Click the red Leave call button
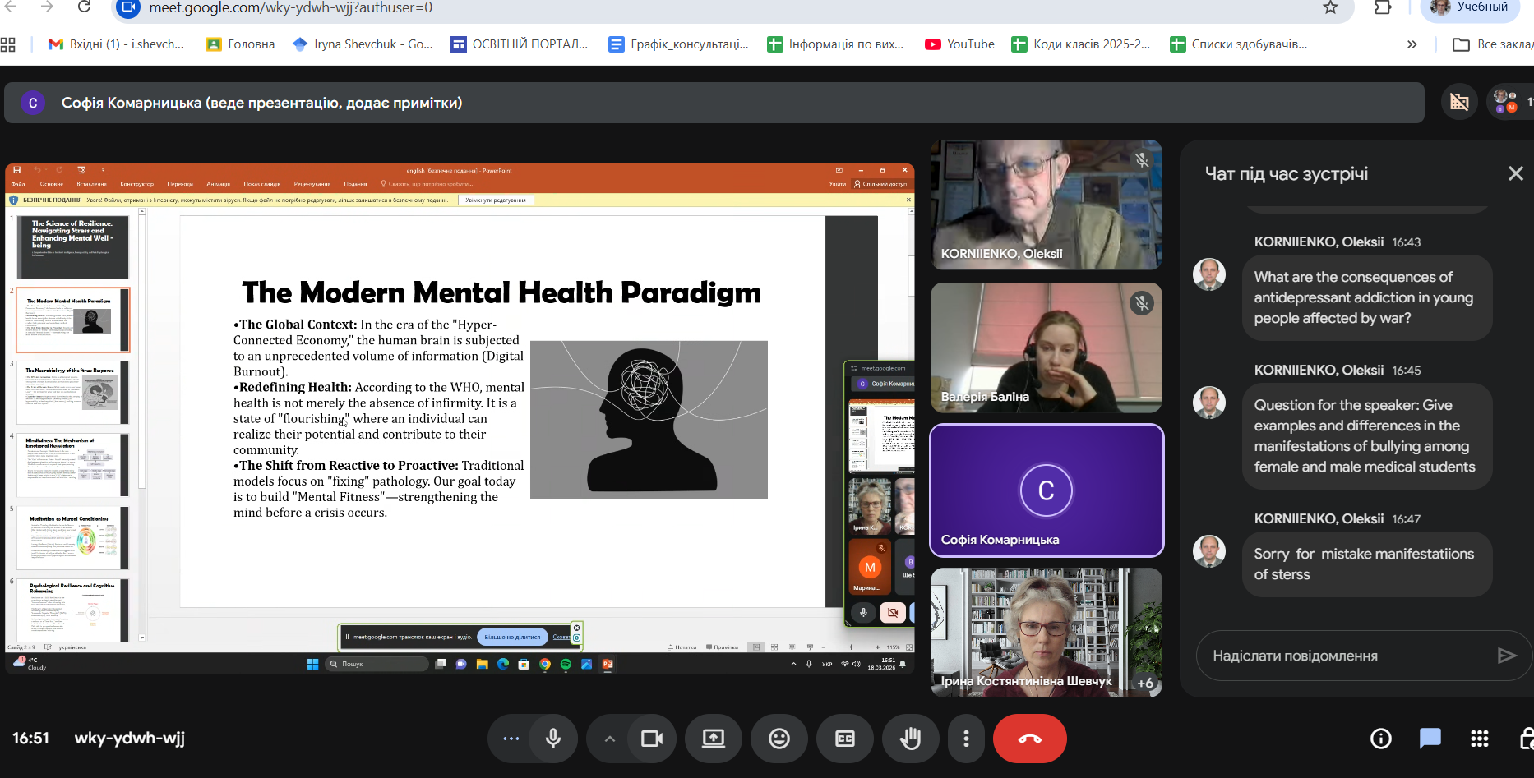 (x=1029, y=739)
